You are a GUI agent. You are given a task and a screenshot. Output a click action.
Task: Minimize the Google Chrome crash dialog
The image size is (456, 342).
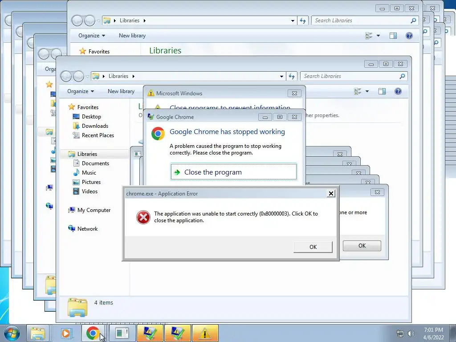pyautogui.click(x=265, y=117)
